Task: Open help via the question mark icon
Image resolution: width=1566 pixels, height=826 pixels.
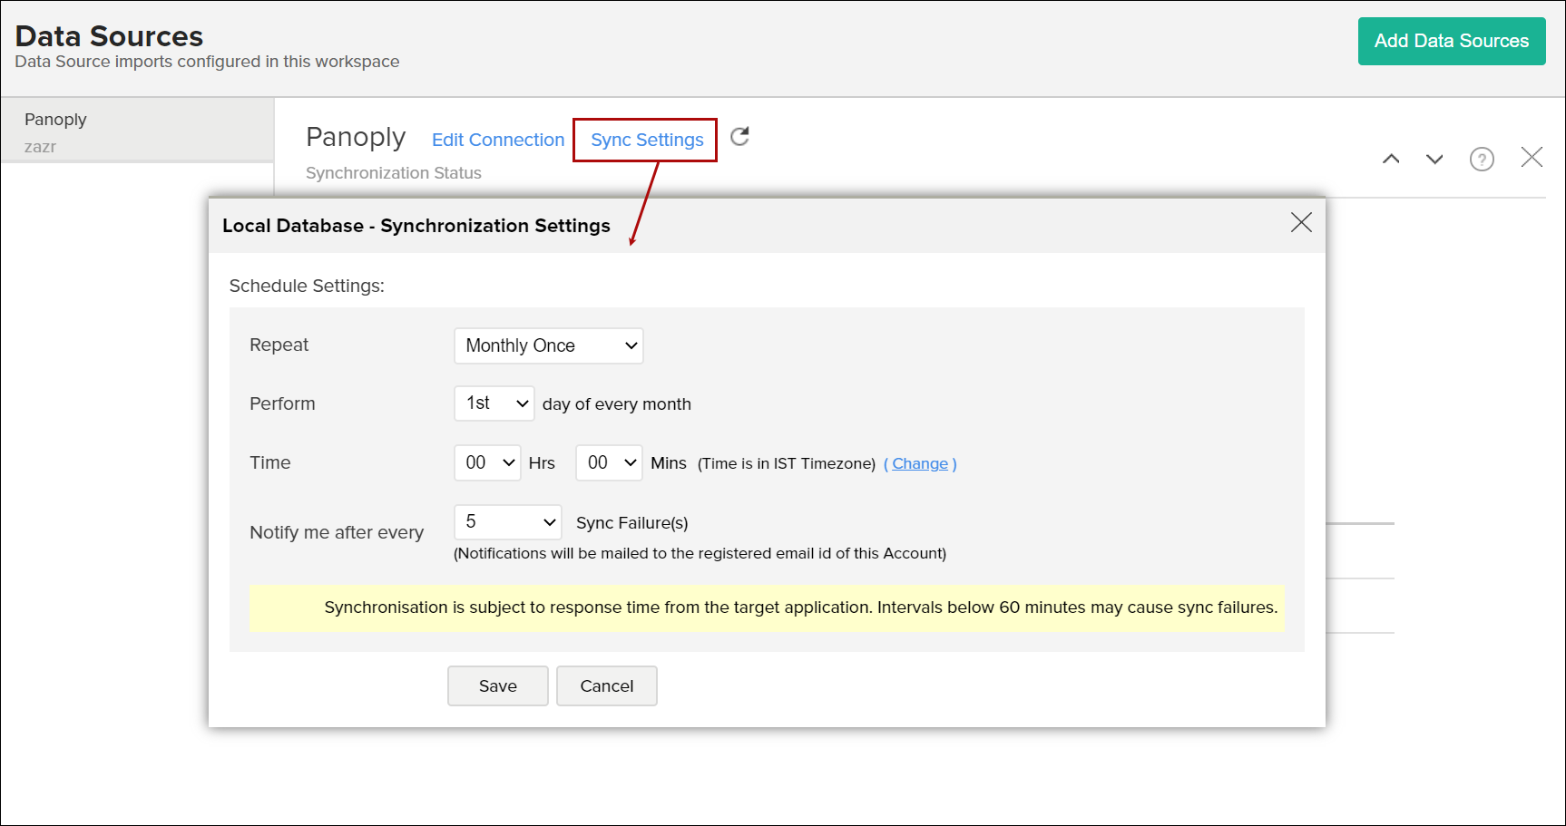Action: point(1481,160)
